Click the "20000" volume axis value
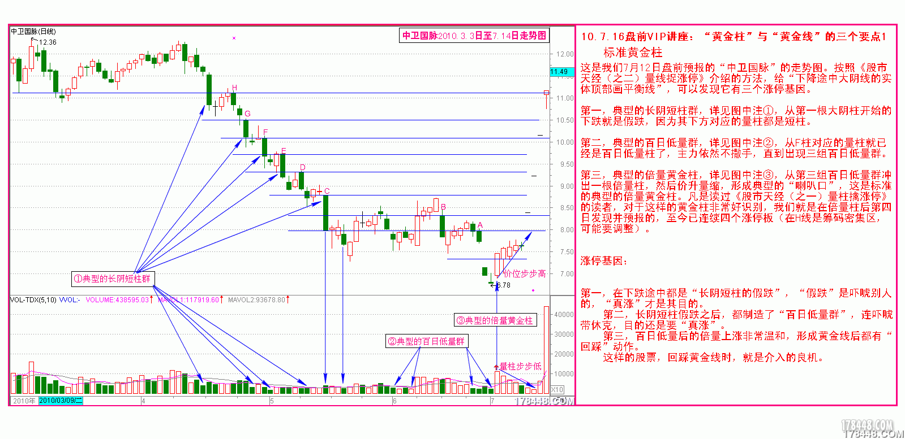The image size is (905, 439). (564, 354)
